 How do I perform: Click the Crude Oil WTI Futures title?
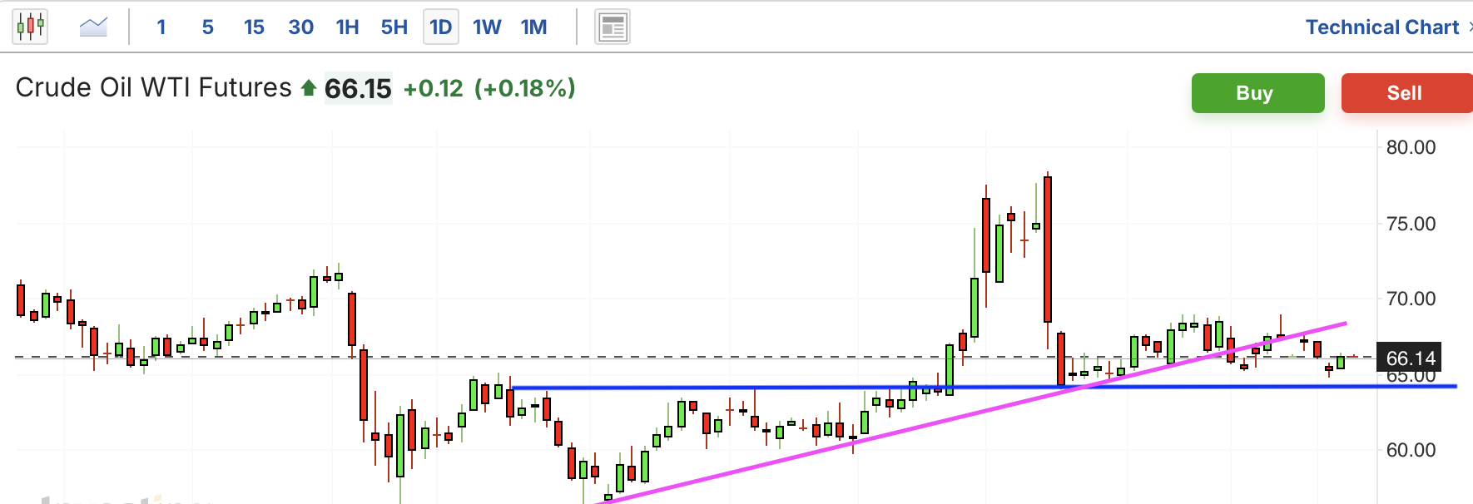[154, 87]
